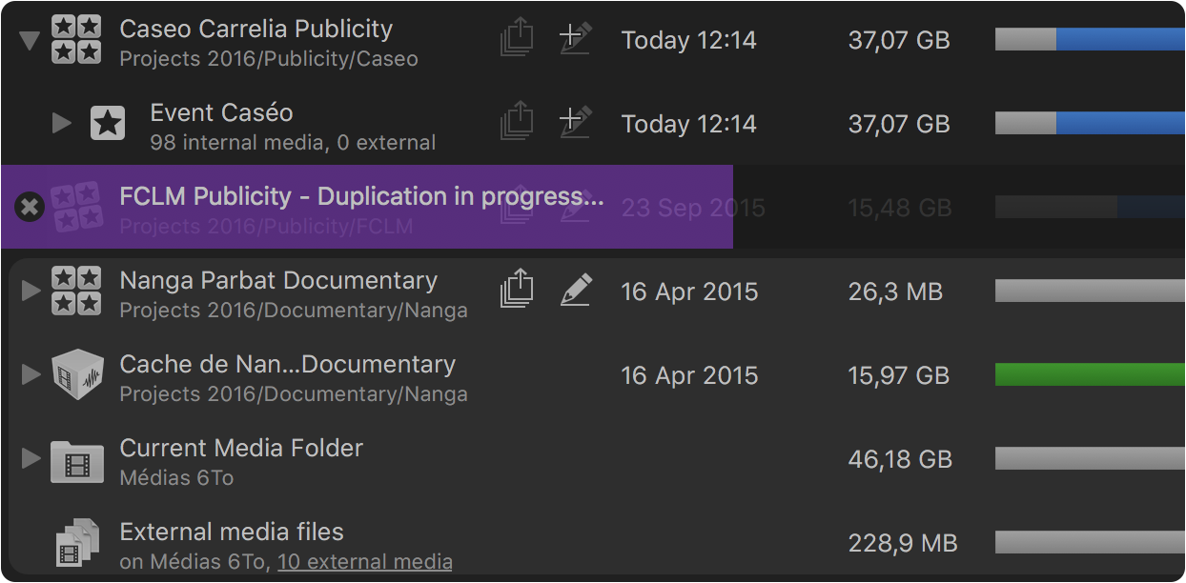Image resolution: width=1186 pixels, height=583 pixels.
Task: Click the duplicate icon for Nanga Parbat Documentary
Action: [x=516, y=290]
